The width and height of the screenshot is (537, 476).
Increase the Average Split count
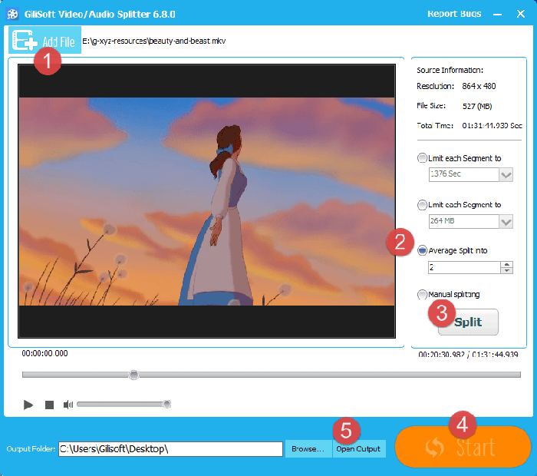tap(506, 264)
